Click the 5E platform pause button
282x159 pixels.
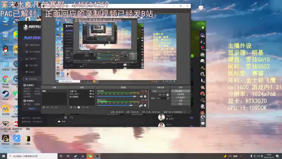pos(66,118)
